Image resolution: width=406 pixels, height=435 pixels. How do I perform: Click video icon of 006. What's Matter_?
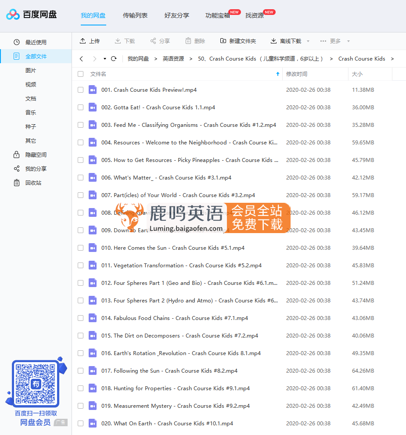93,177
